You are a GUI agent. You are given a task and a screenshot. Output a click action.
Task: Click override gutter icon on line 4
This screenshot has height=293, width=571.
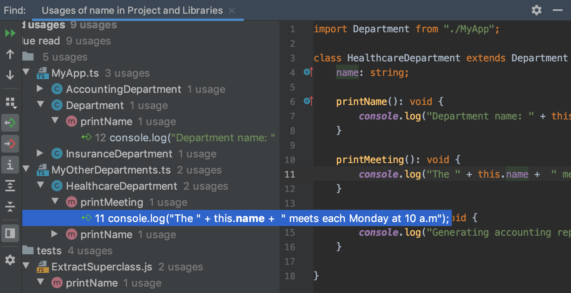coord(309,72)
